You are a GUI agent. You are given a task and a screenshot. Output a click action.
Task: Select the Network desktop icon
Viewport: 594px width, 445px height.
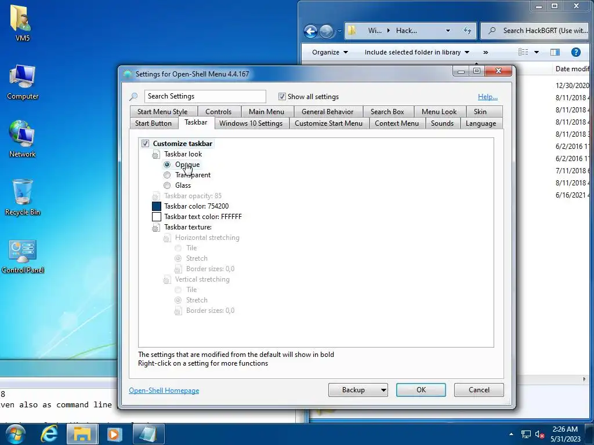coord(23,139)
